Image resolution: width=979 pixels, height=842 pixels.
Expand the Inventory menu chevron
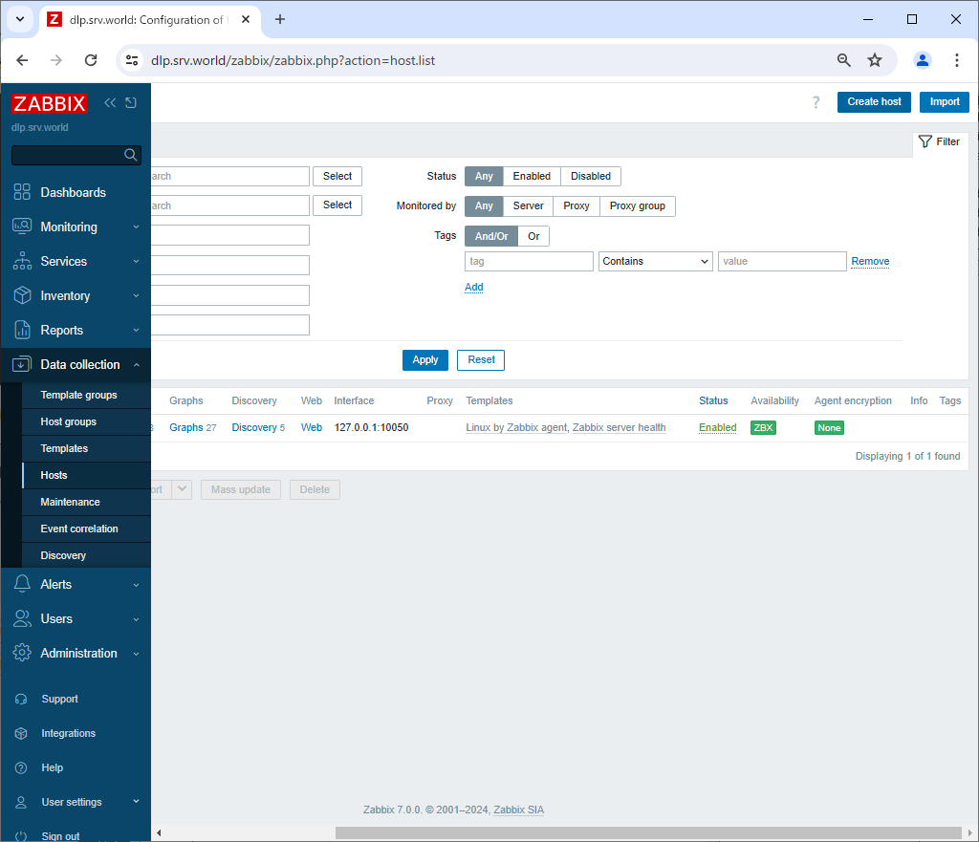click(136, 295)
